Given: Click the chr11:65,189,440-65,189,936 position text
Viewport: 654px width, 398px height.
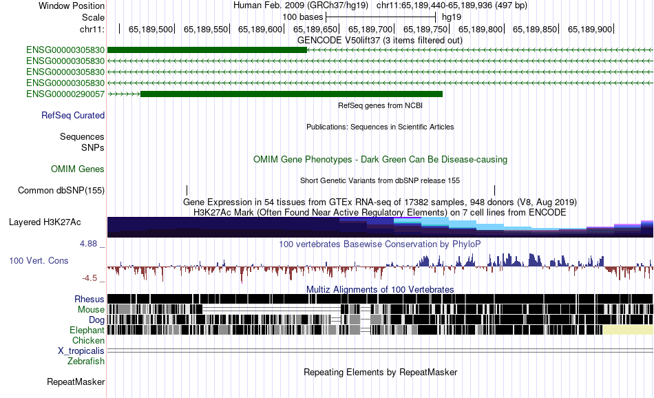Looking at the screenshot, I should [x=452, y=6].
